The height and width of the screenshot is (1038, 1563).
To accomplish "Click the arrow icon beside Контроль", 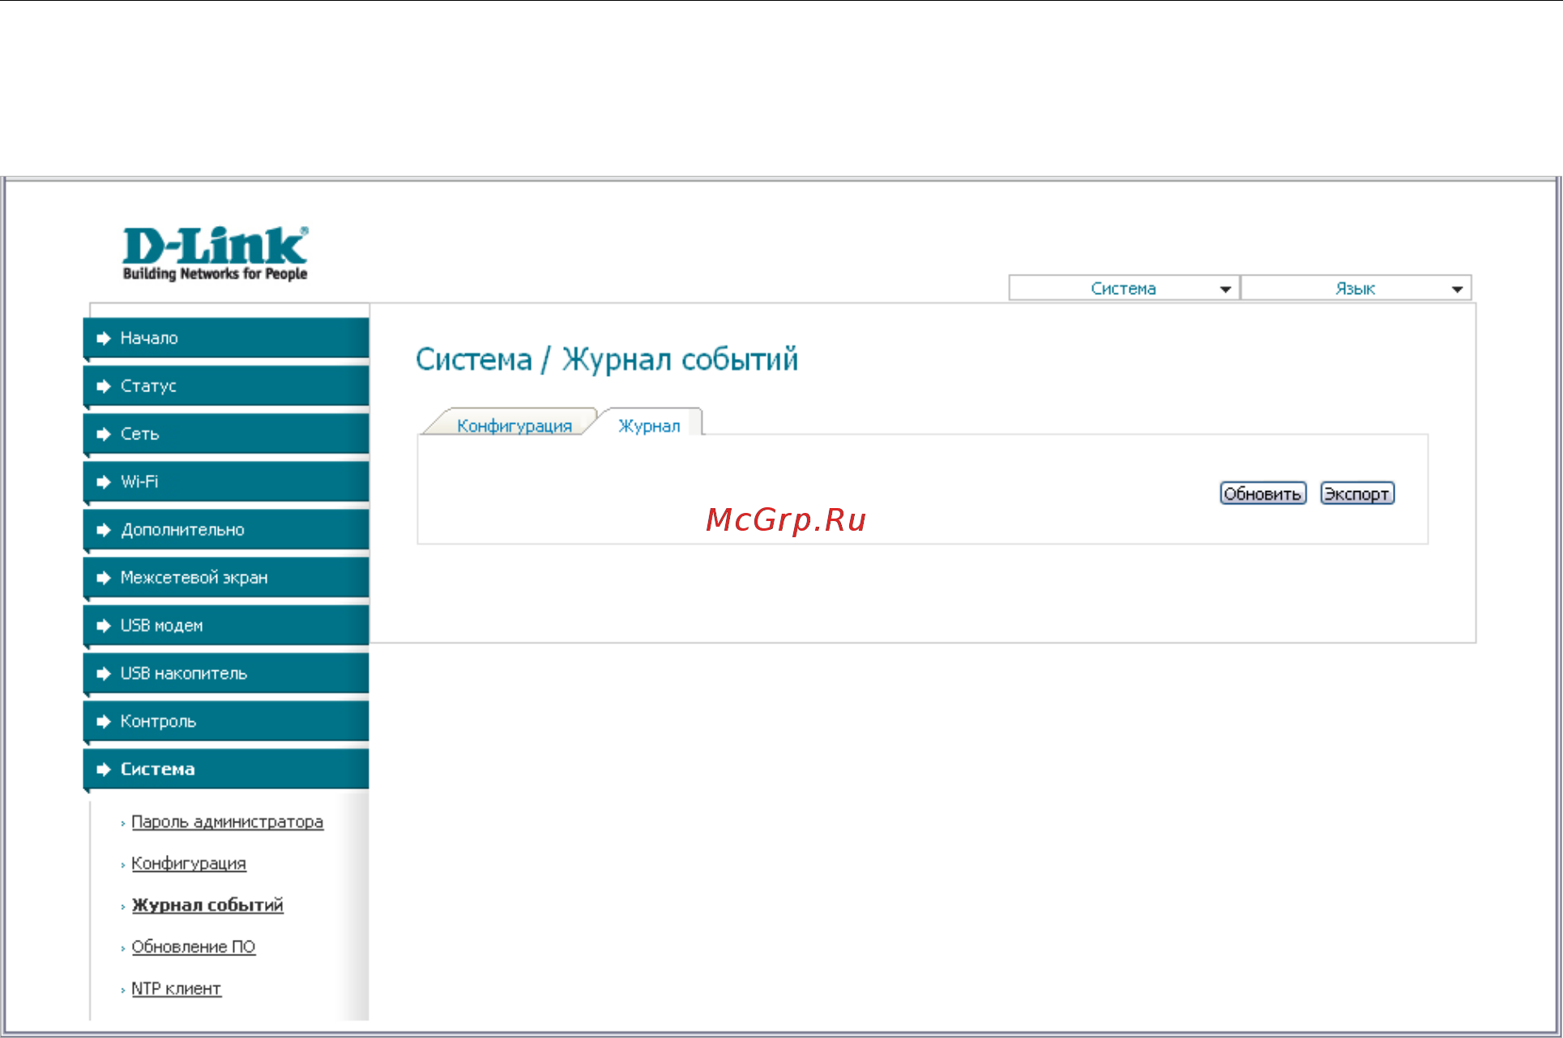I will (x=103, y=721).
